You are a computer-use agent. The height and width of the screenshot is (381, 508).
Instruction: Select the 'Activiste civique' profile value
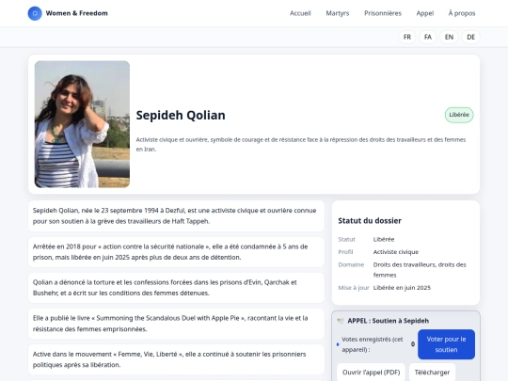(395, 252)
